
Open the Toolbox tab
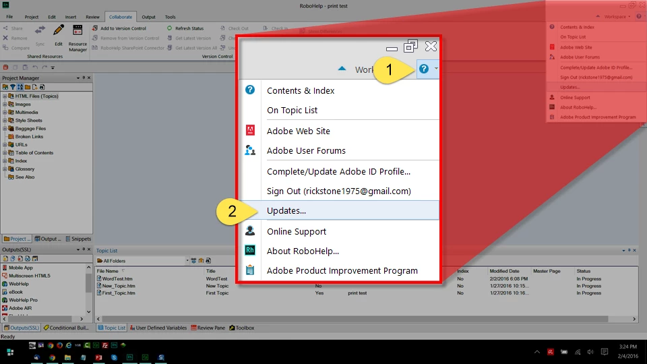pyautogui.click(x=242, y=328)
